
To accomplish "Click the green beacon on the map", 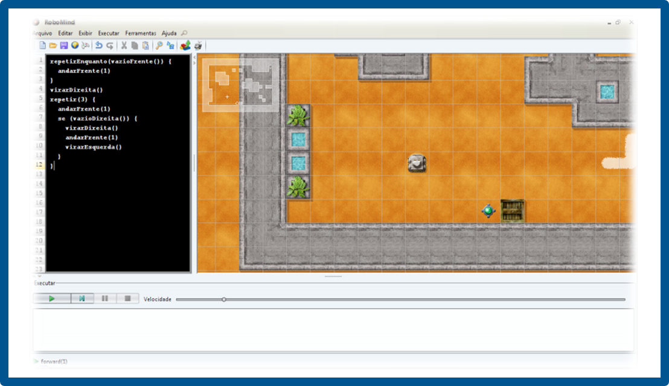I will (488, 210).
